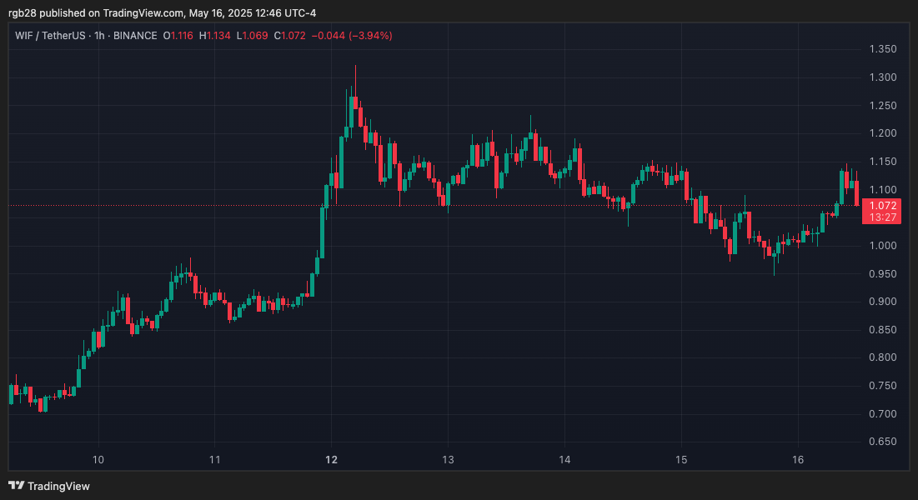
Task: Click bold date label 12 on time axis
Action: pos(331,460)
